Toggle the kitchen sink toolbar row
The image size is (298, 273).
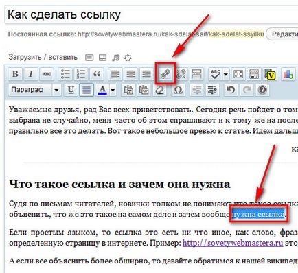coord(254,74)
